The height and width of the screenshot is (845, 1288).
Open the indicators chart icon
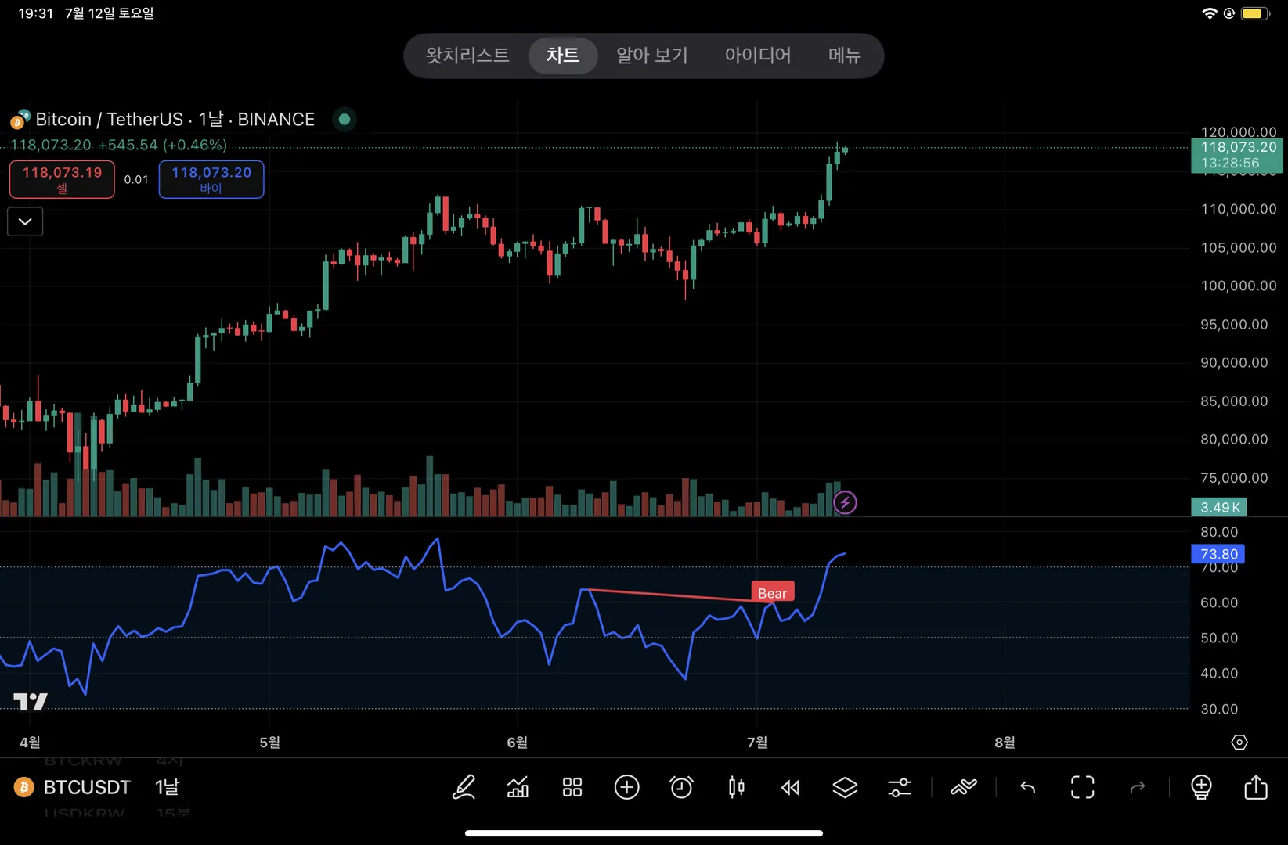click(x=518, y=787)
